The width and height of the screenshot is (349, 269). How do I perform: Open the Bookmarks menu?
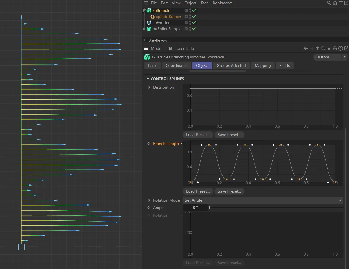tap(223, 3)
